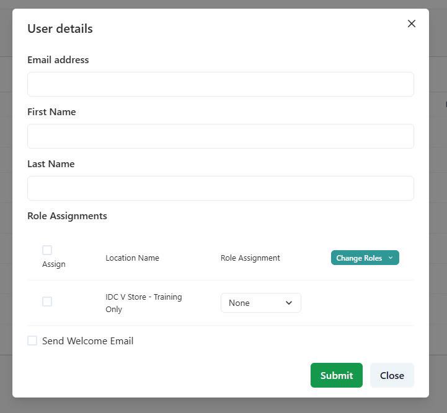Click the First Name label
447x413 pixels.
51,112
